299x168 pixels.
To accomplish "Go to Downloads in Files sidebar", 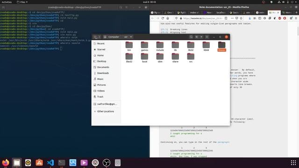I will point(106,73).
